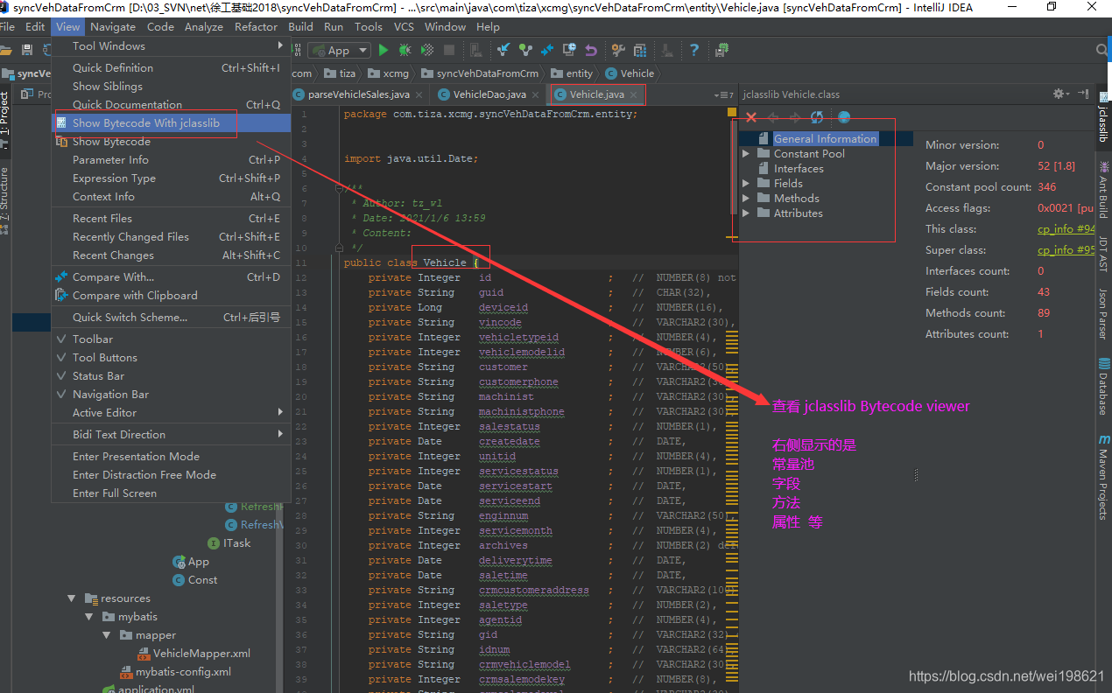Image resolution: width=1112 pixels, height=693 pixels.
Task: Open the Z: Structure side tool window
Action: point(5,201)
